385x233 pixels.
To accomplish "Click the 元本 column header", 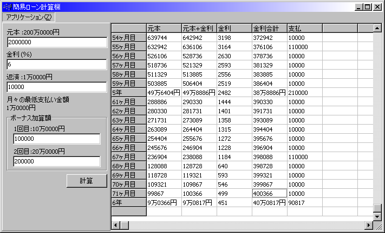I will (x=164, y=28).
